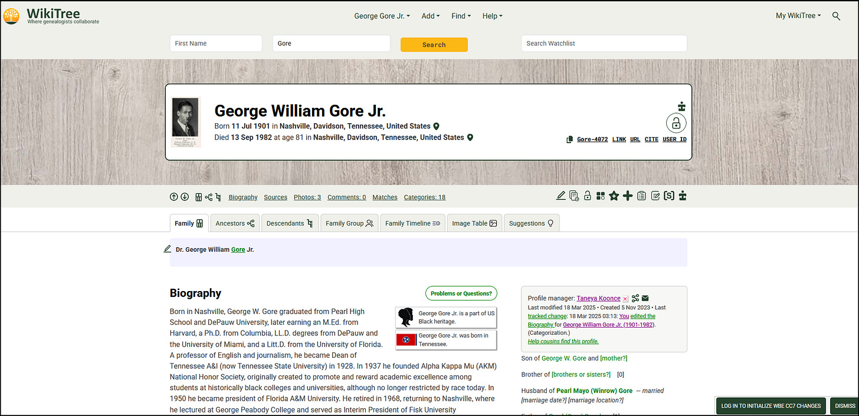Open Taneya Koonce profile manager link
859x416 pixels.
599,298
